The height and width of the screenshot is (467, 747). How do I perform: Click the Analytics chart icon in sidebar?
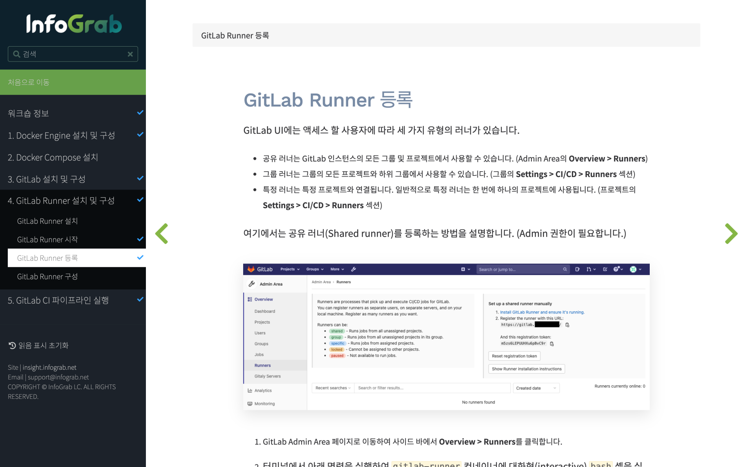pos(250,390)
